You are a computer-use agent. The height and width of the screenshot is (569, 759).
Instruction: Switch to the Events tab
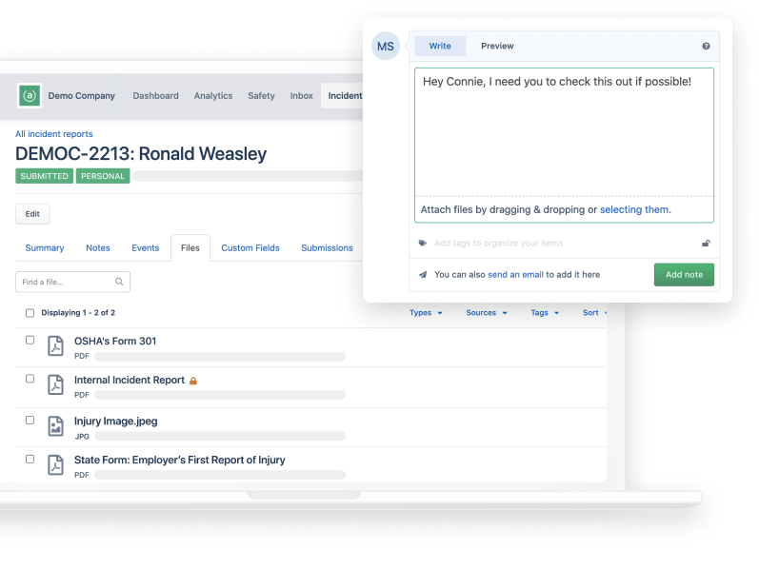[x=145, y=247]
